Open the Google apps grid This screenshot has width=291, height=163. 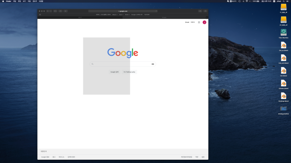(199, 22)
